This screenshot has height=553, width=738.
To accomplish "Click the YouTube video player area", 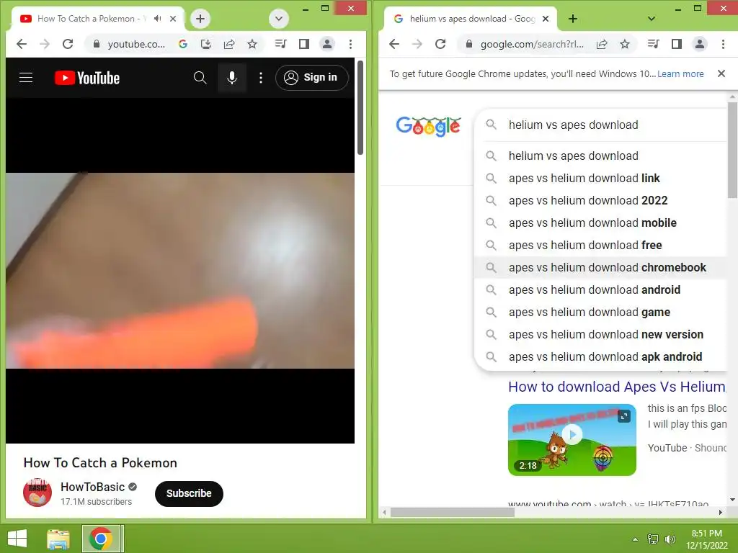I will (179, 271).
